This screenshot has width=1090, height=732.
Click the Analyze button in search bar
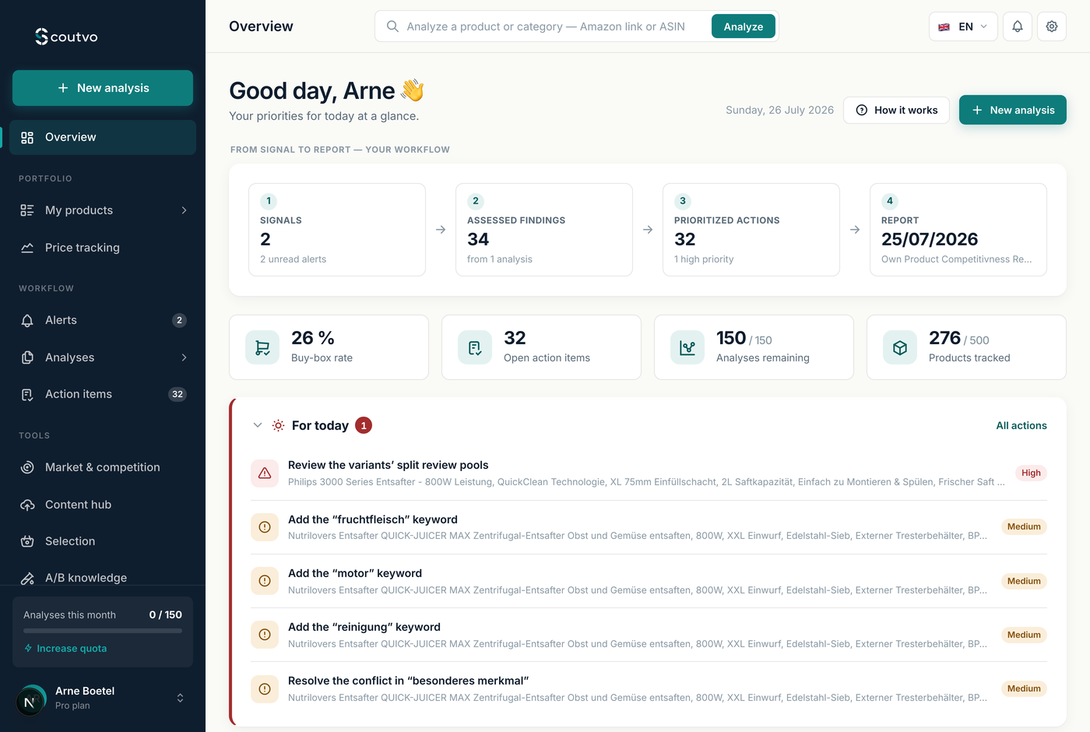pyautogui.click(x=744, y=26)
